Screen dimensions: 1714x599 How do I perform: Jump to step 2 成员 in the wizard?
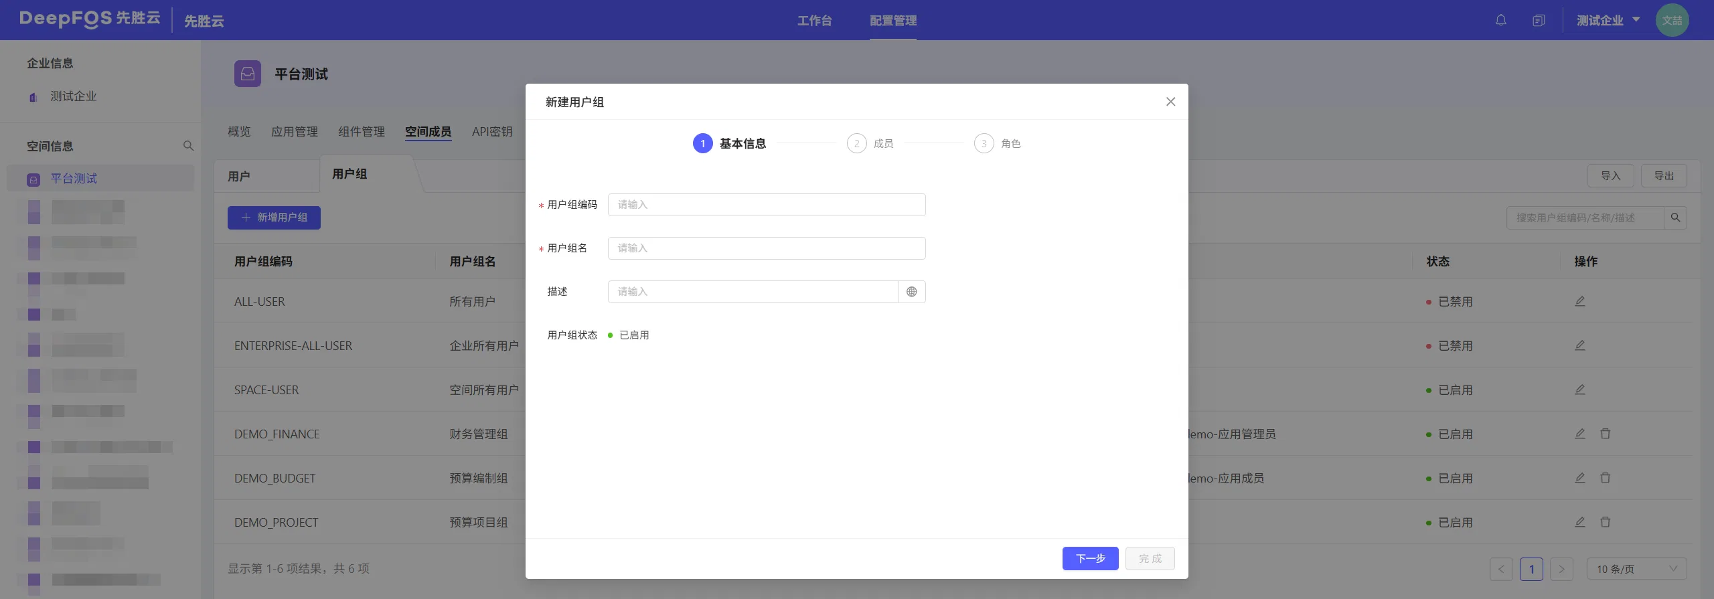pos(870,143)
